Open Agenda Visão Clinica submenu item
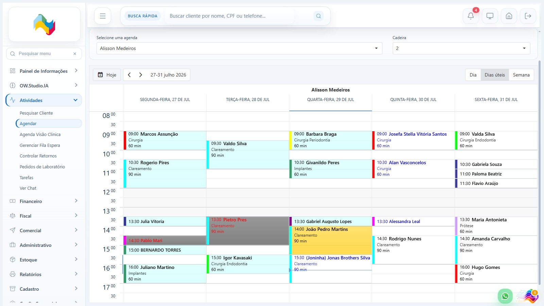Screen dimensions: 544x306 point(40,134)
